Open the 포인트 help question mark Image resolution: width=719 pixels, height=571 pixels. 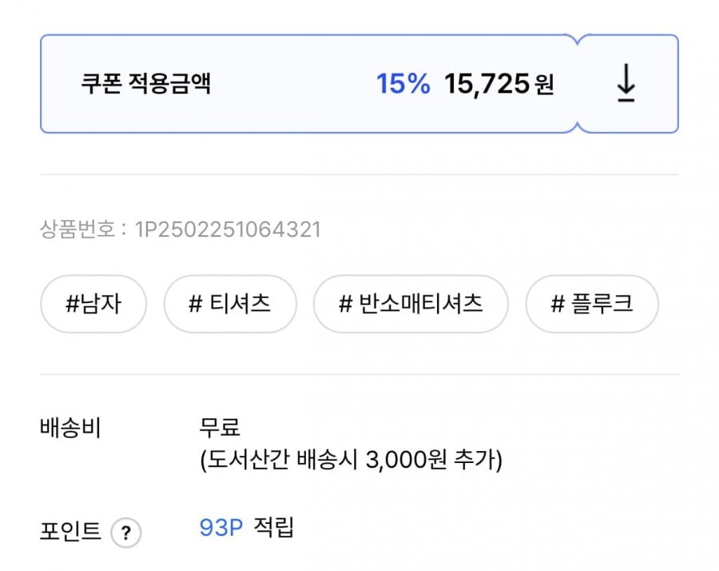point(125,533)
